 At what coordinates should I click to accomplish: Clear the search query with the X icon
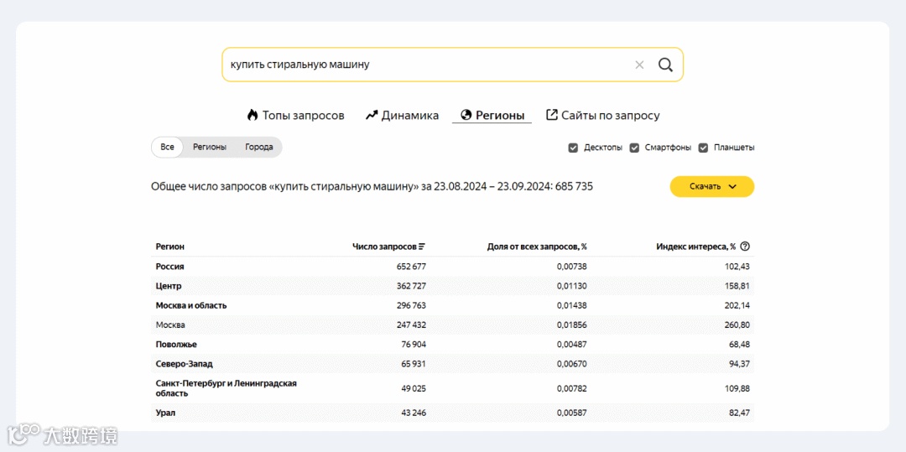pyautogui.click(x=639, y=65)
